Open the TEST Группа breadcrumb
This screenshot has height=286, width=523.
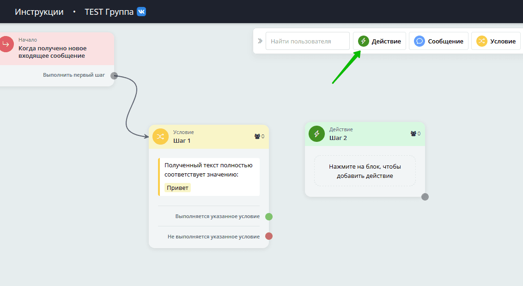pyautogui.click(x=109, y=12)
